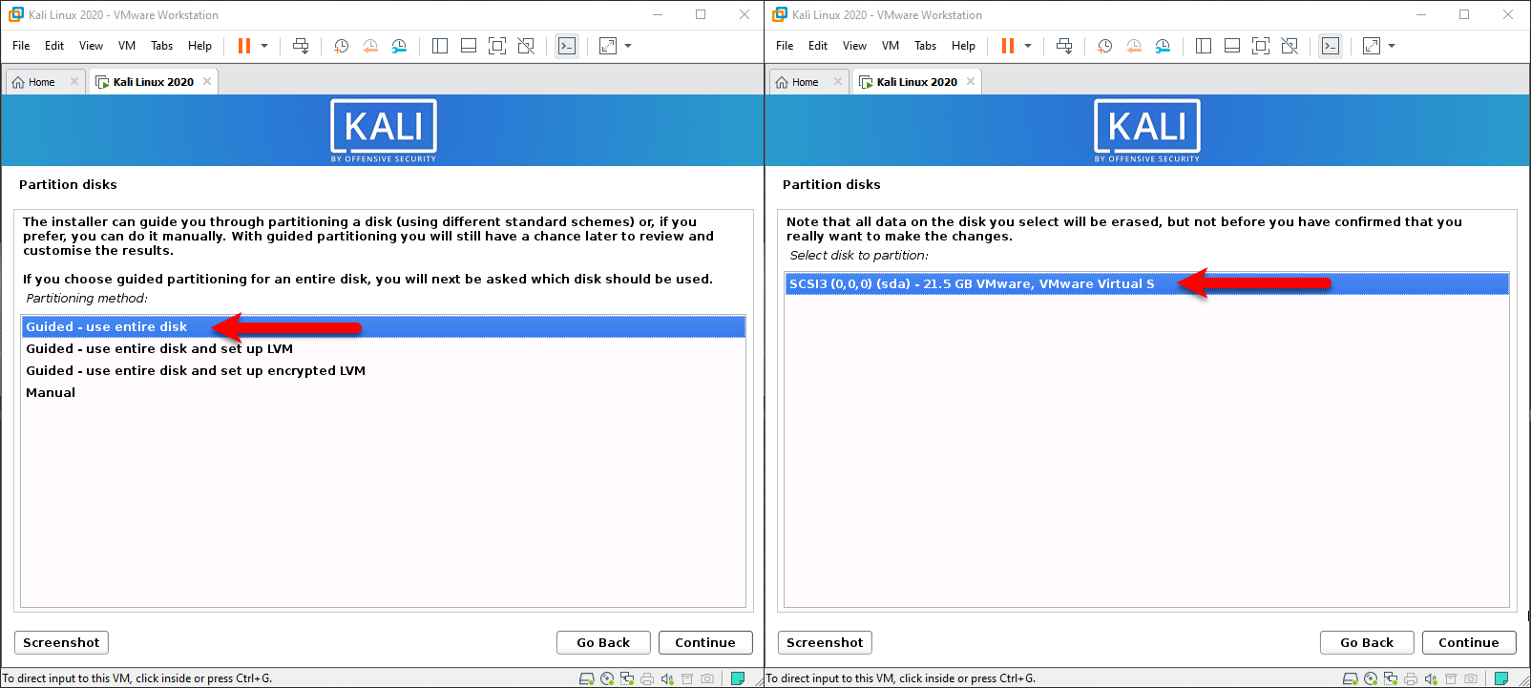Viewport: 1531px width, 688px height.
Task: Revert to snapshot icon in the right window
Action: [x=1134, y=46]
